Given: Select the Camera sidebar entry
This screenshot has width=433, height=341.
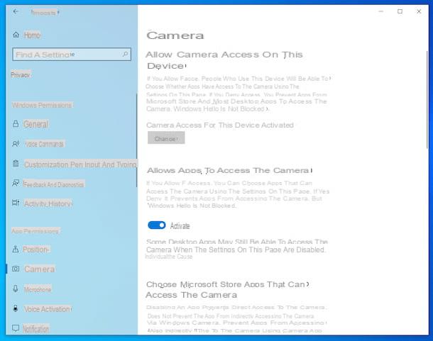Looking at the screenshot, I should [39, 269].
